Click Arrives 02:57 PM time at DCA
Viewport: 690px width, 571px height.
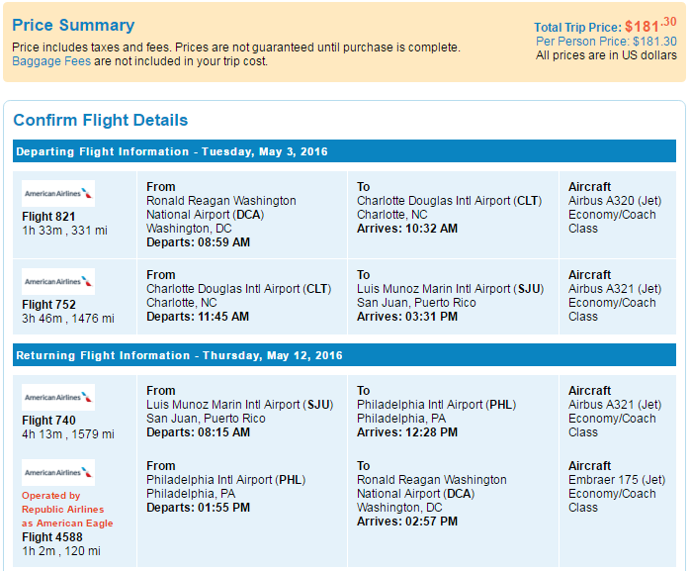[407, 522]
